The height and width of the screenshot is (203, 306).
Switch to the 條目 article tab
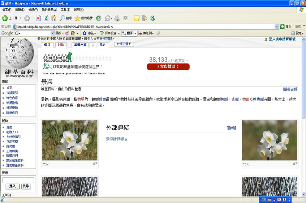pyautogui.click(x=47, y=45)
